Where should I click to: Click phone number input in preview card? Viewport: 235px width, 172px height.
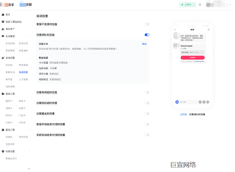click(193, 52)
